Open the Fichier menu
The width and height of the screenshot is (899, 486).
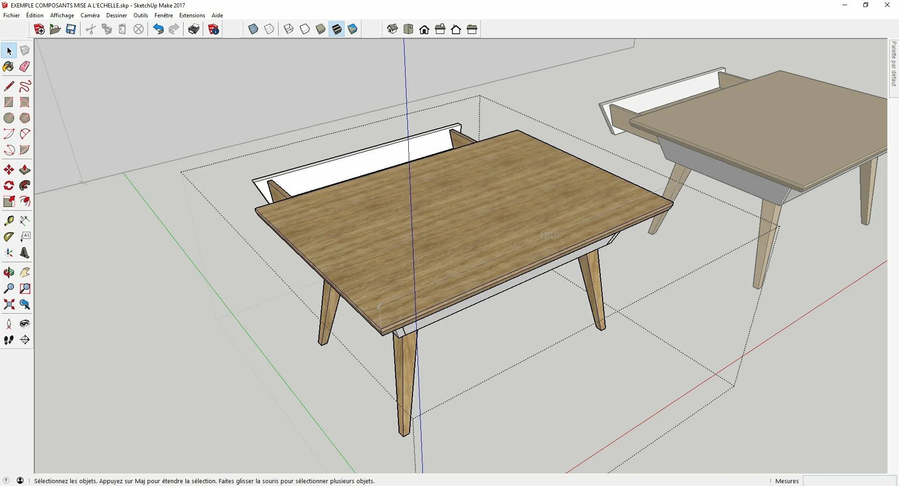[12, 15]
